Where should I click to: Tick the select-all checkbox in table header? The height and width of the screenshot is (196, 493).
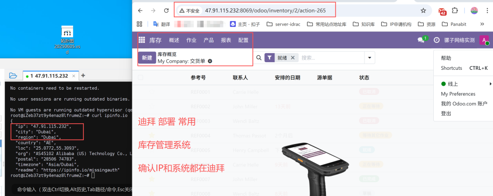pyautogui.click(x=141, y=78)
